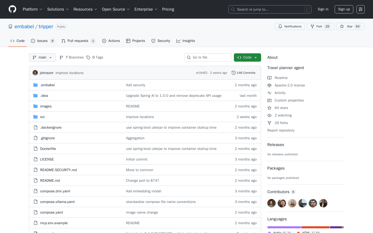Click the Go to file search field
This screenshot has height=233, width=373.
[x=208, y=57]
